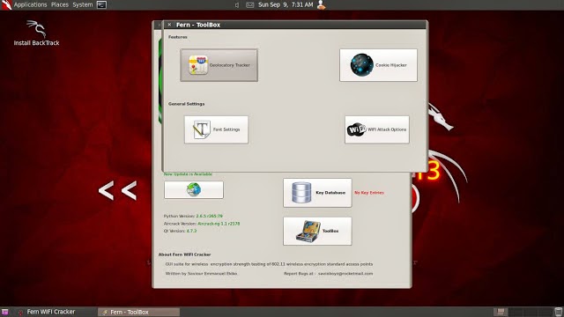Open Font Settings in General Settings
The width and height of the screenshot is (564, 317).
point(216,129)
